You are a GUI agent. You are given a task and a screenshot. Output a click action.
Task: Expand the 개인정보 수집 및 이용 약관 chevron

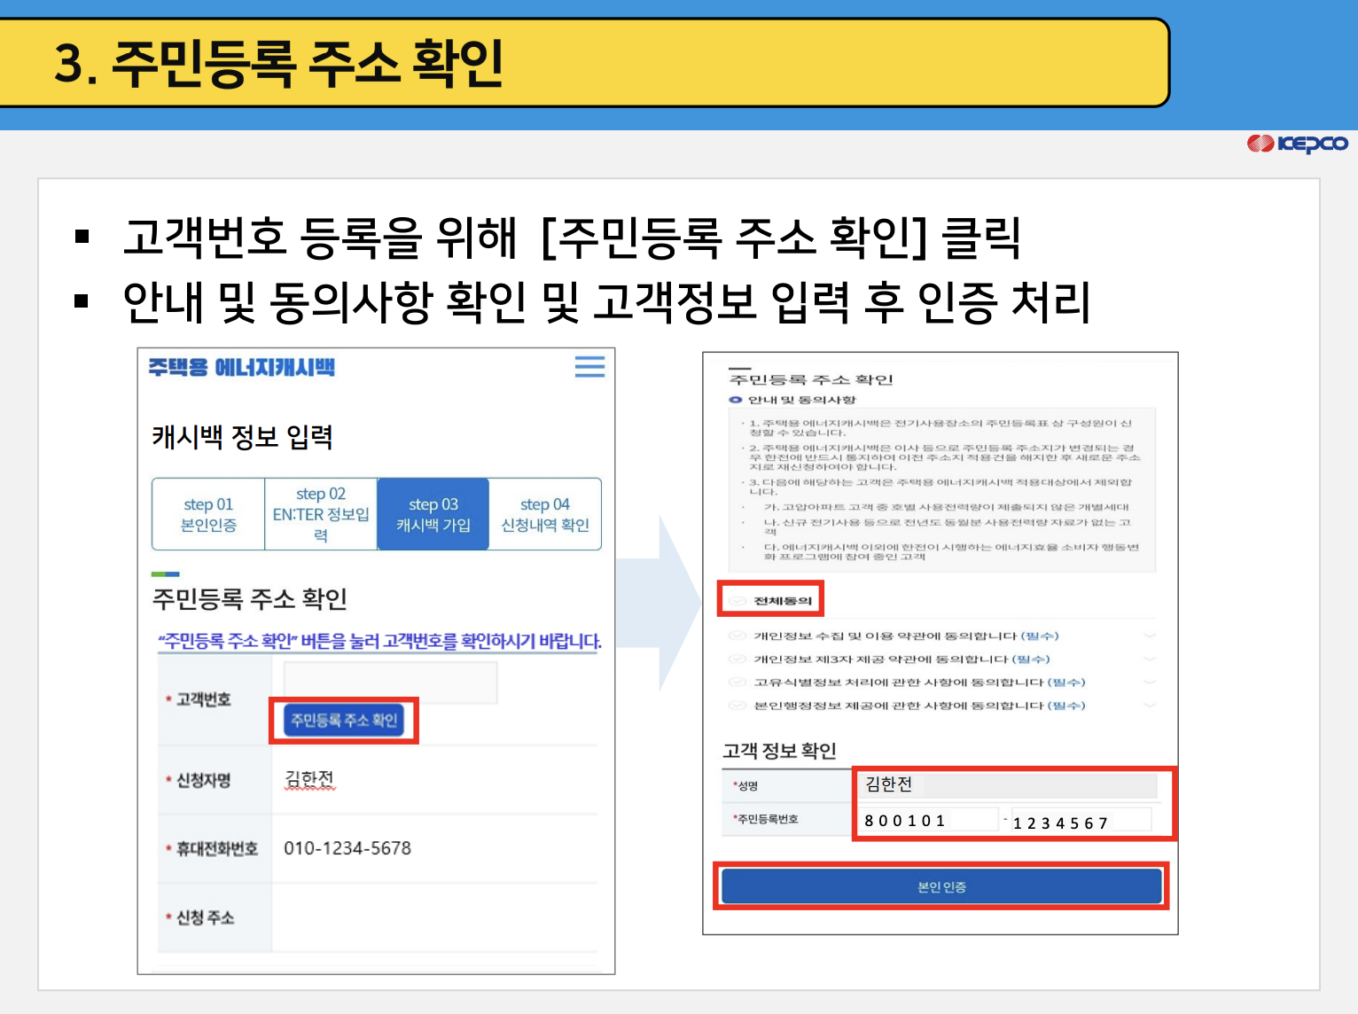pyautogui.click(x=1150, y=636)
